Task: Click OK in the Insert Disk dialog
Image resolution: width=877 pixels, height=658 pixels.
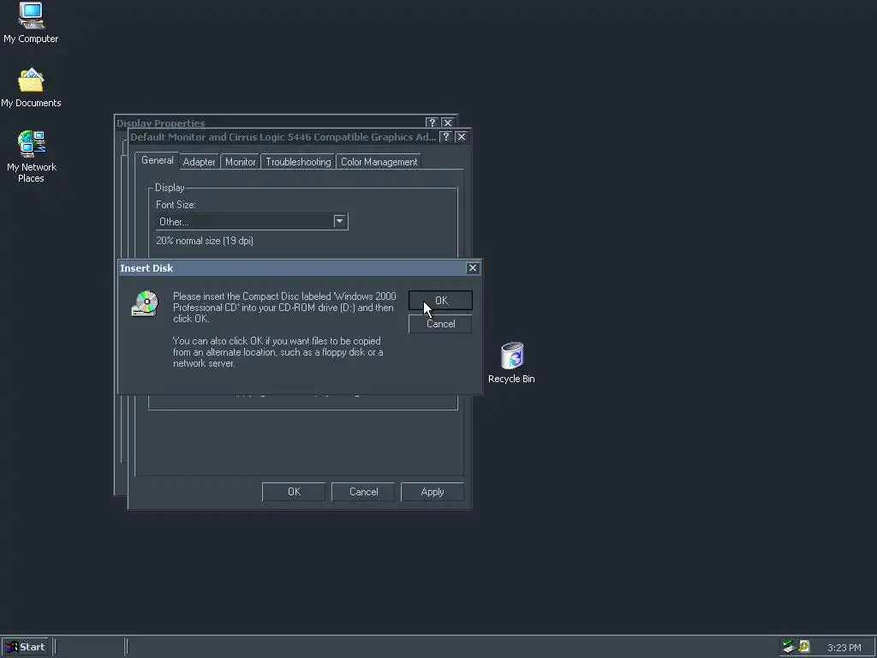Action: 440,301
